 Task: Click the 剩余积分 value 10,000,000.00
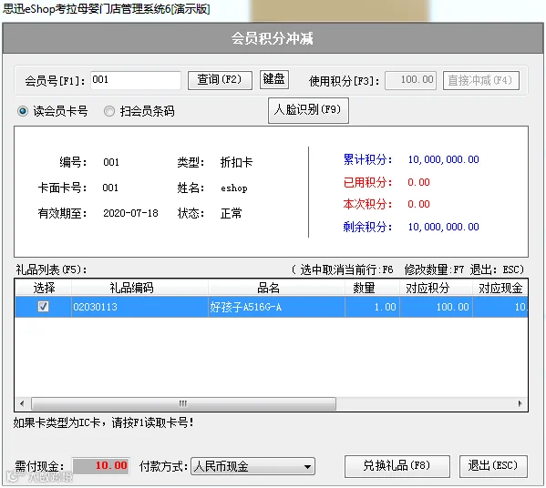pyautogui.click(x=443, y=227)
